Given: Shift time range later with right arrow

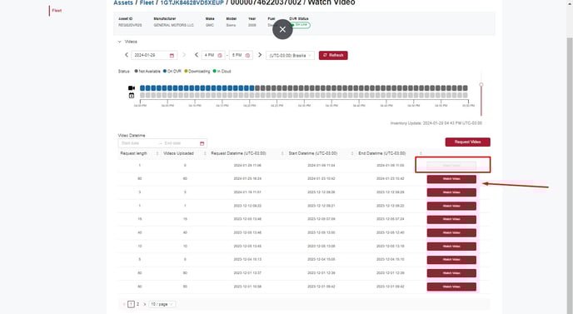Looking at the screenshot, I should tap(260, 55).
